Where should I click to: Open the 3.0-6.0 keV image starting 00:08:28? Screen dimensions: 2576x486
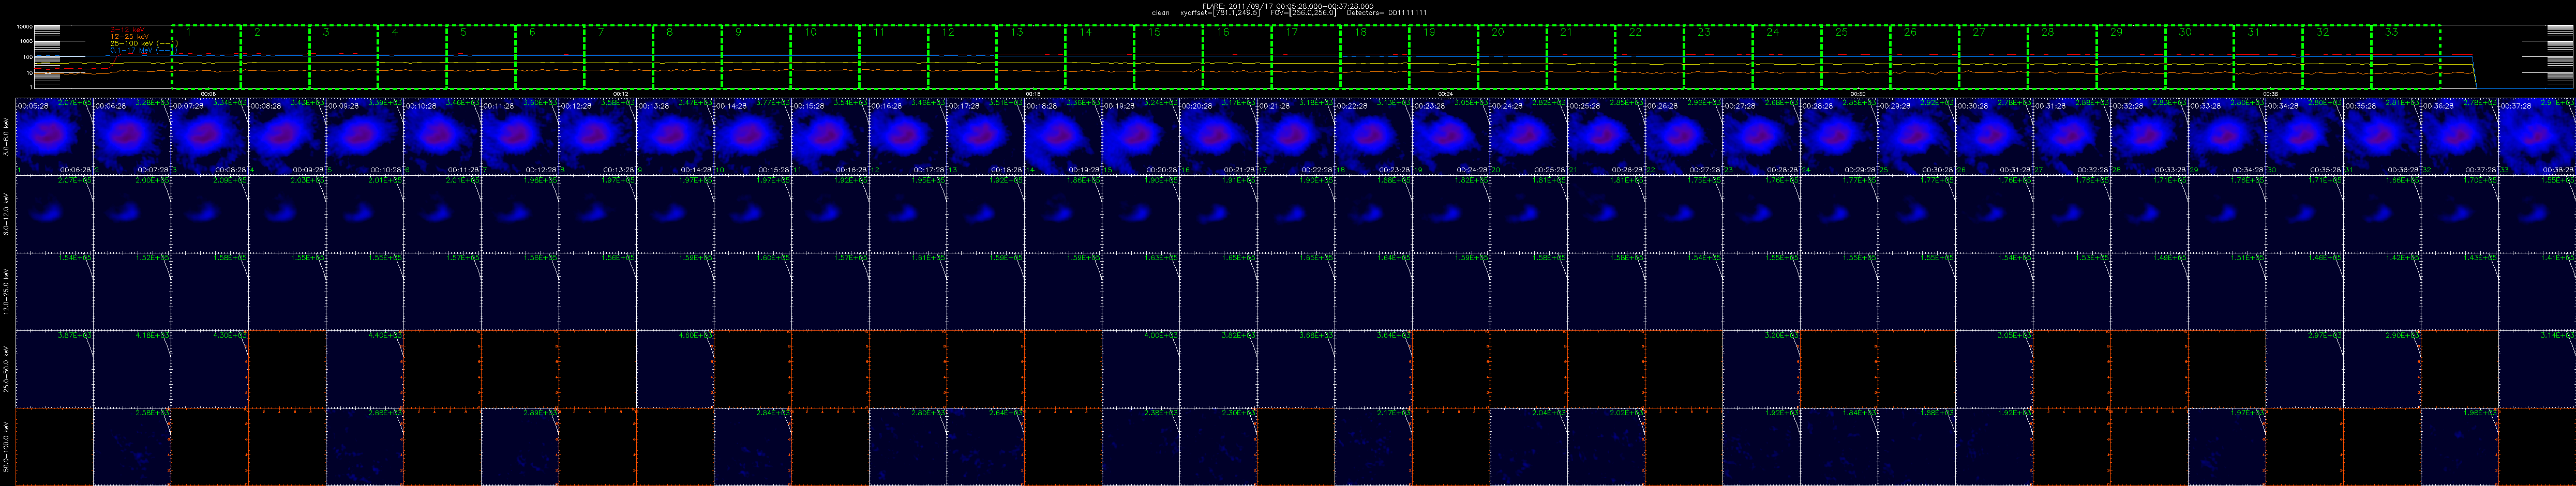(x=287, y=136)
